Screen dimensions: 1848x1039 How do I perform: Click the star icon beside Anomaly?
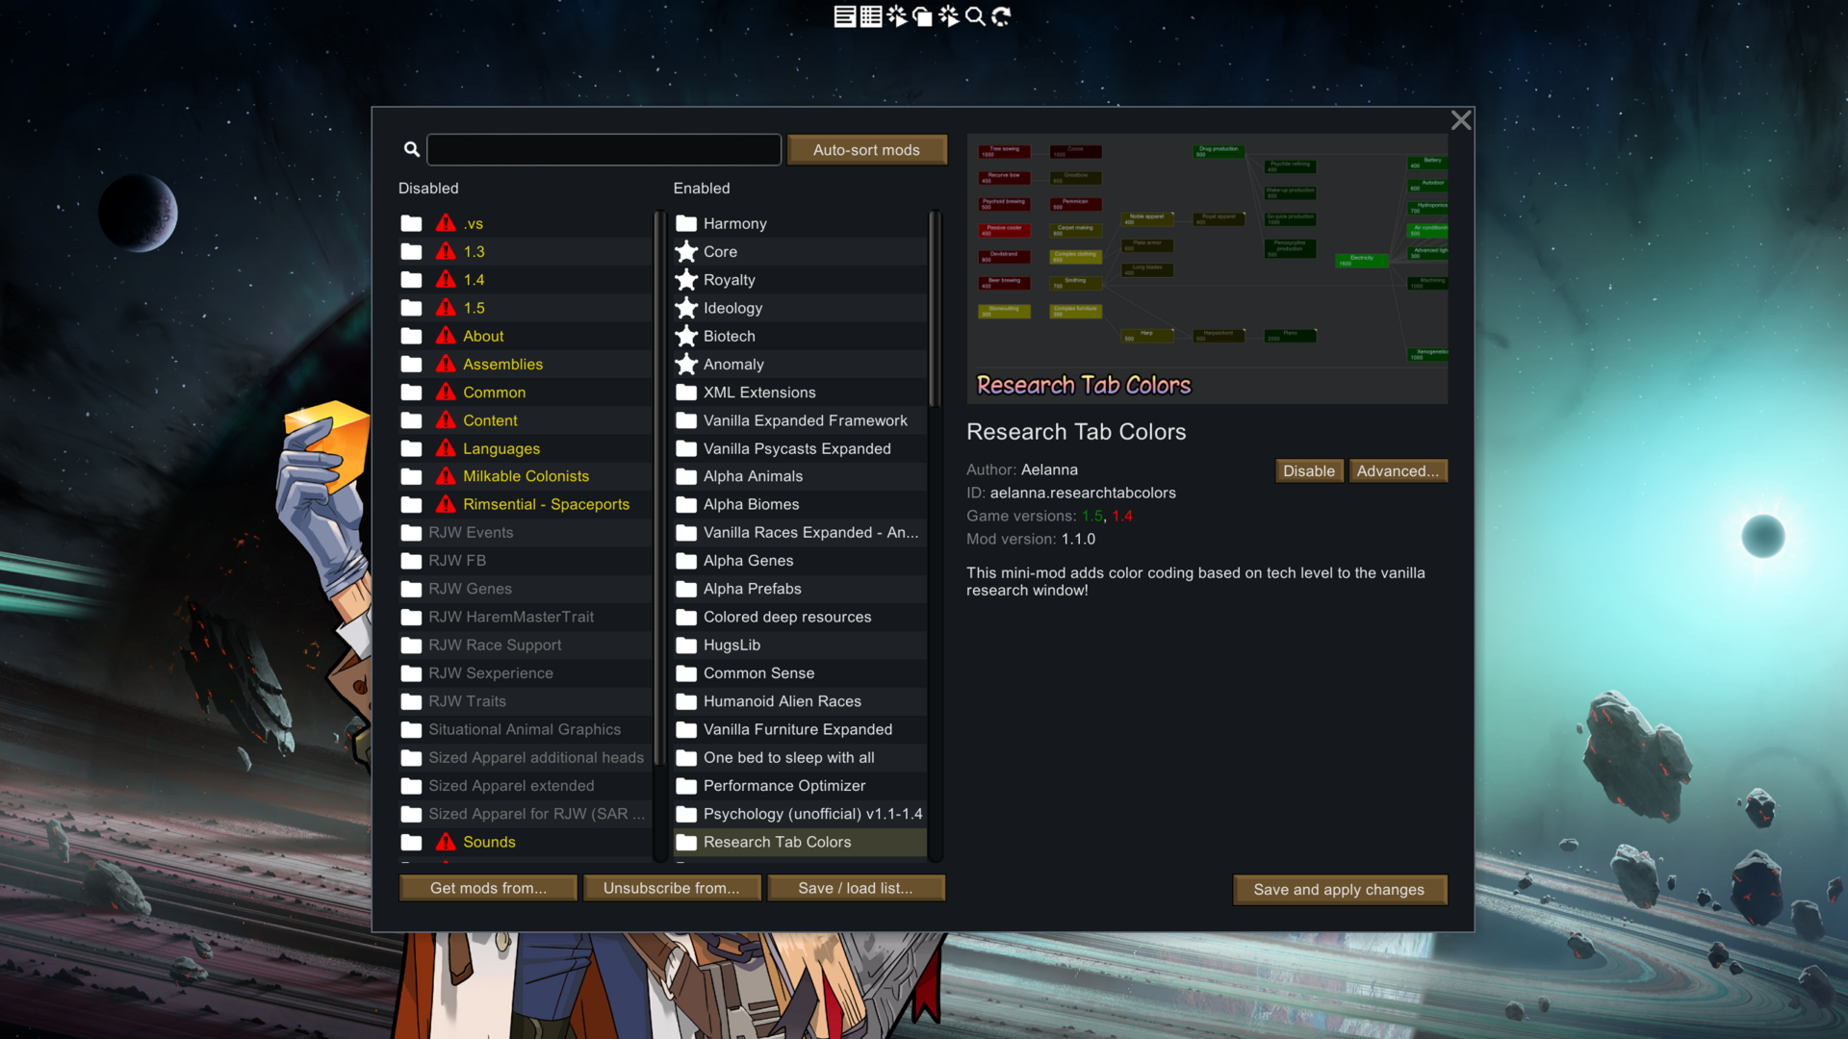[x=686, y=364]
